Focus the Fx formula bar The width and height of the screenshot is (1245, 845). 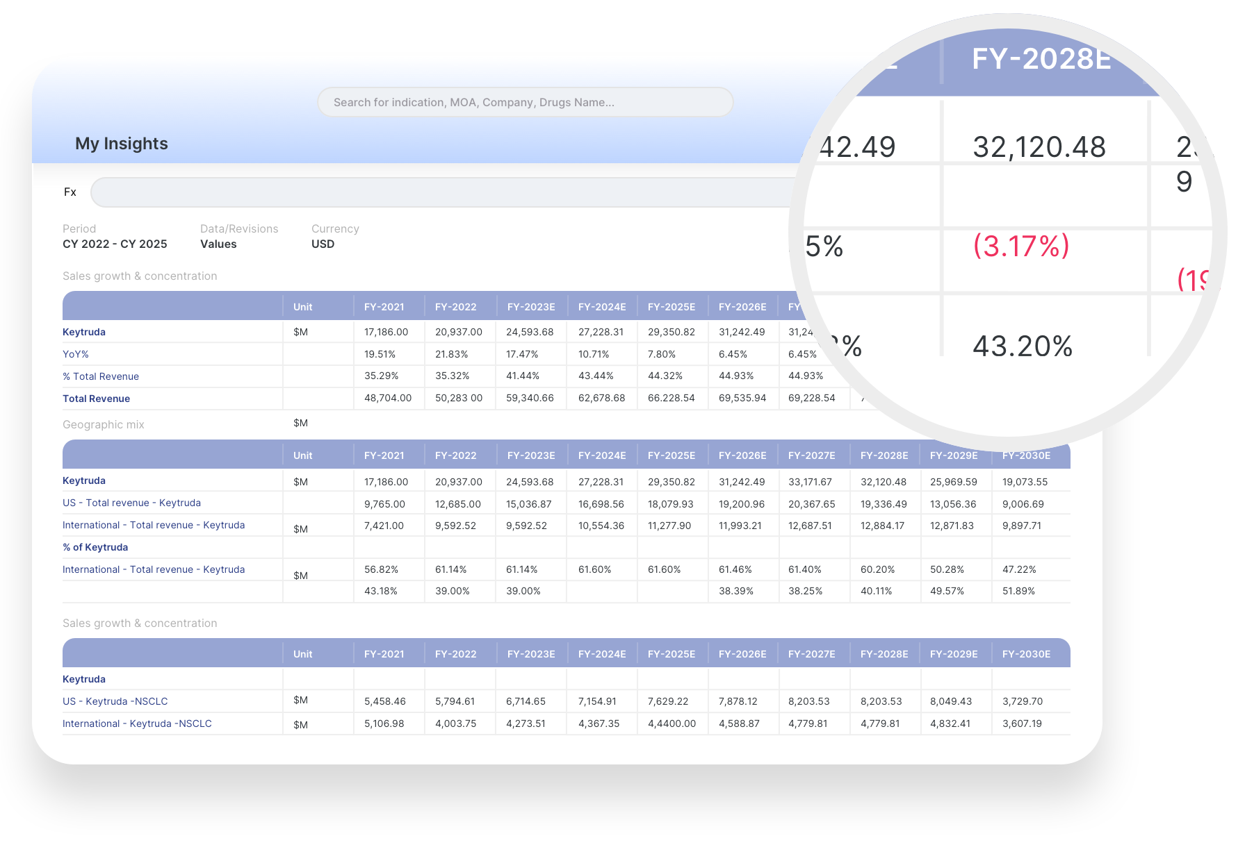click(x=445, y=192)
